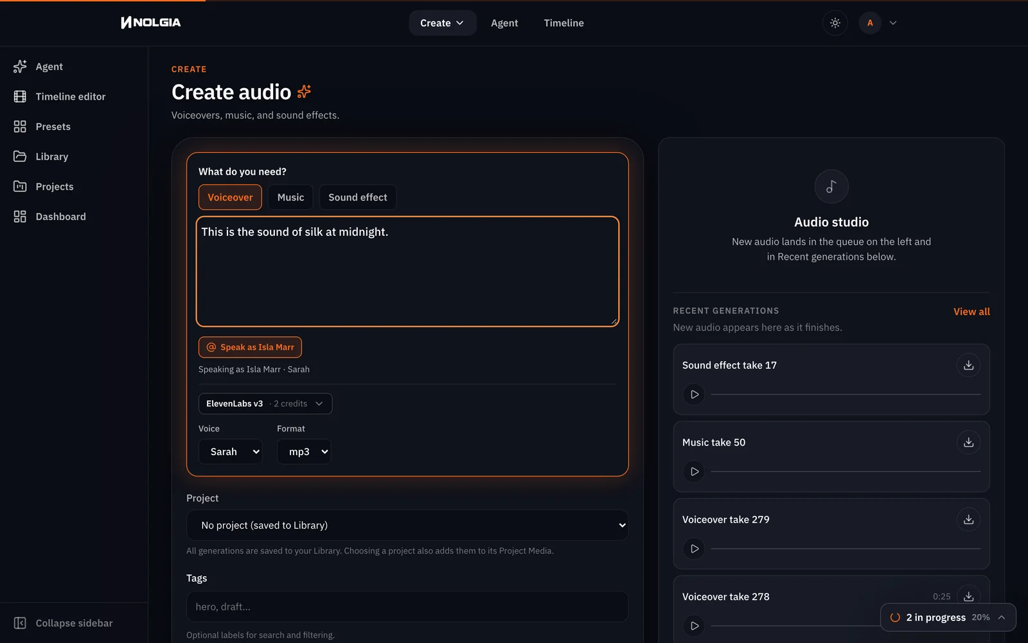Screen dimensions: 1028x643
Task: Download Voiceover take 279
Action: (x=969, y=520)
